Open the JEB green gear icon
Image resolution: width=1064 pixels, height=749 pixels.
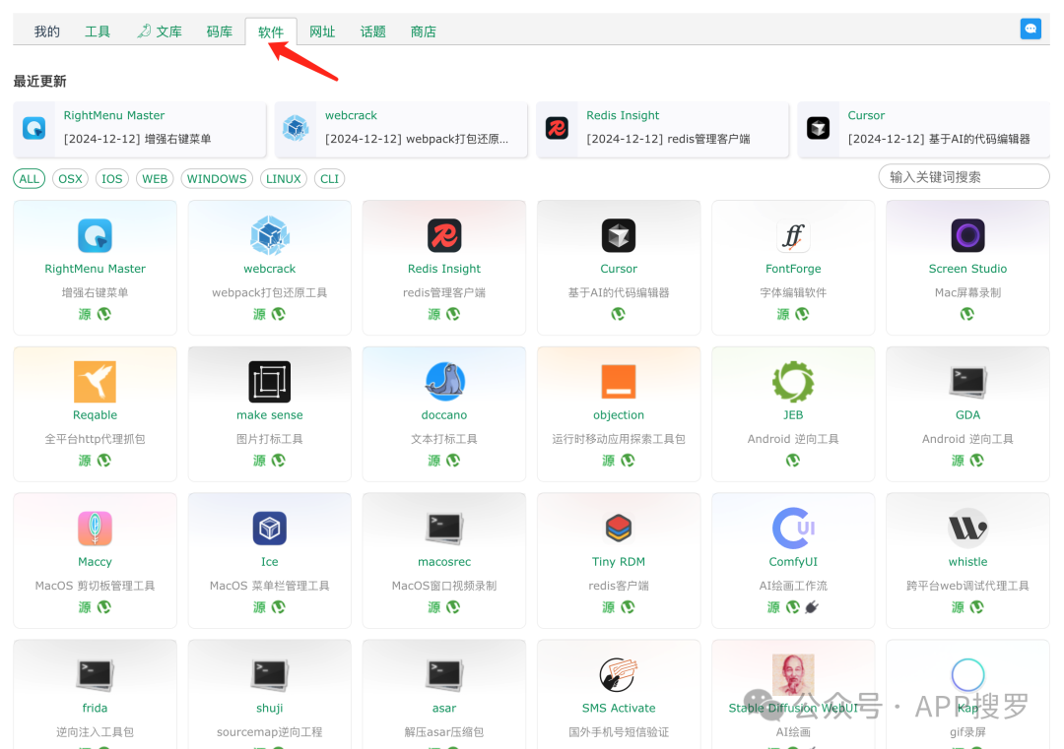tap(793, 382)
